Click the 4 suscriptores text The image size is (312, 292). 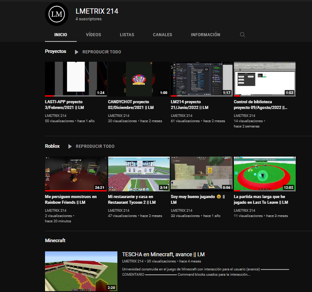click(x=89, y=19)
